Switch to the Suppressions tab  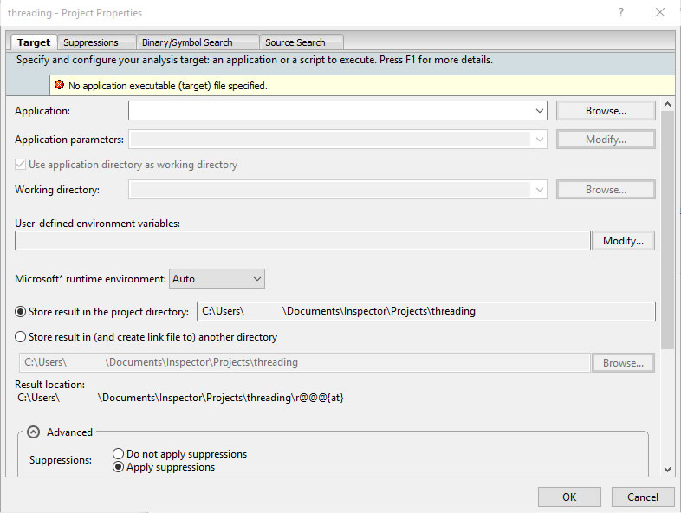91,42
